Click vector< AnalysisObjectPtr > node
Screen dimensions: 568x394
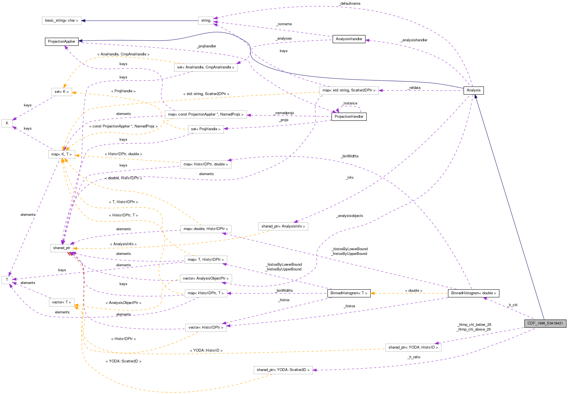(206, 278)
